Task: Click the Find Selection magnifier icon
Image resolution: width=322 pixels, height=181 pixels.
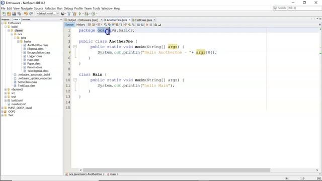Action: (x=105, y=25)
